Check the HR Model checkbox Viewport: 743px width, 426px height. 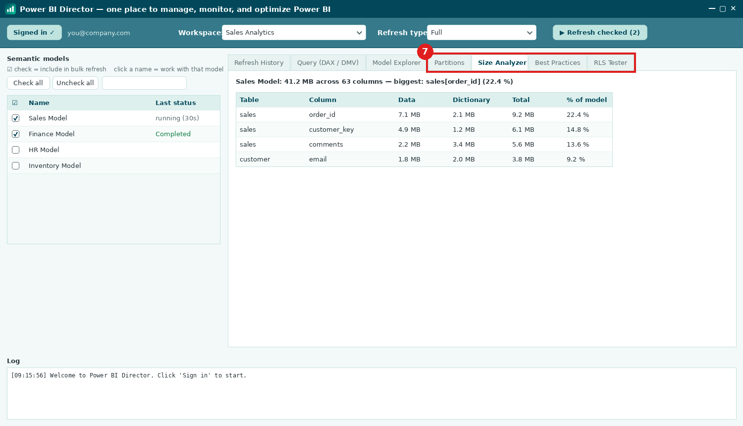click(15, 150)
